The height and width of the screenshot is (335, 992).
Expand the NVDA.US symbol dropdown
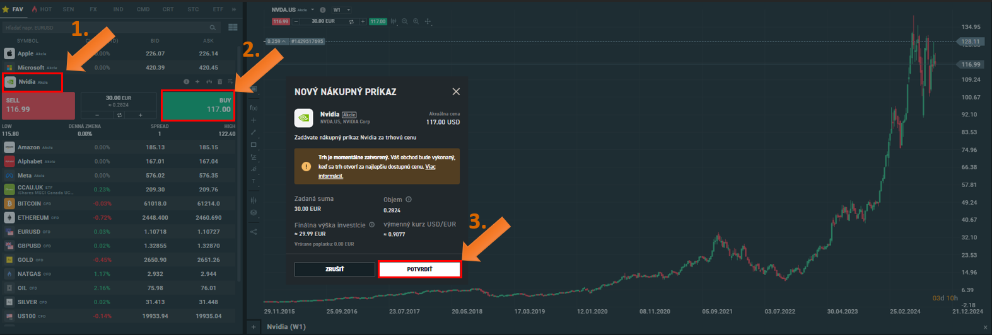tap(313, 10)
